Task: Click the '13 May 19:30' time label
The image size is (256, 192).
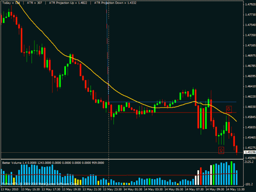Action: tap(71, 190)
